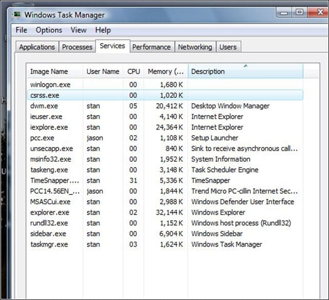Select the unsecapp.exe process
329x300 pixels.
pos(165,148)
